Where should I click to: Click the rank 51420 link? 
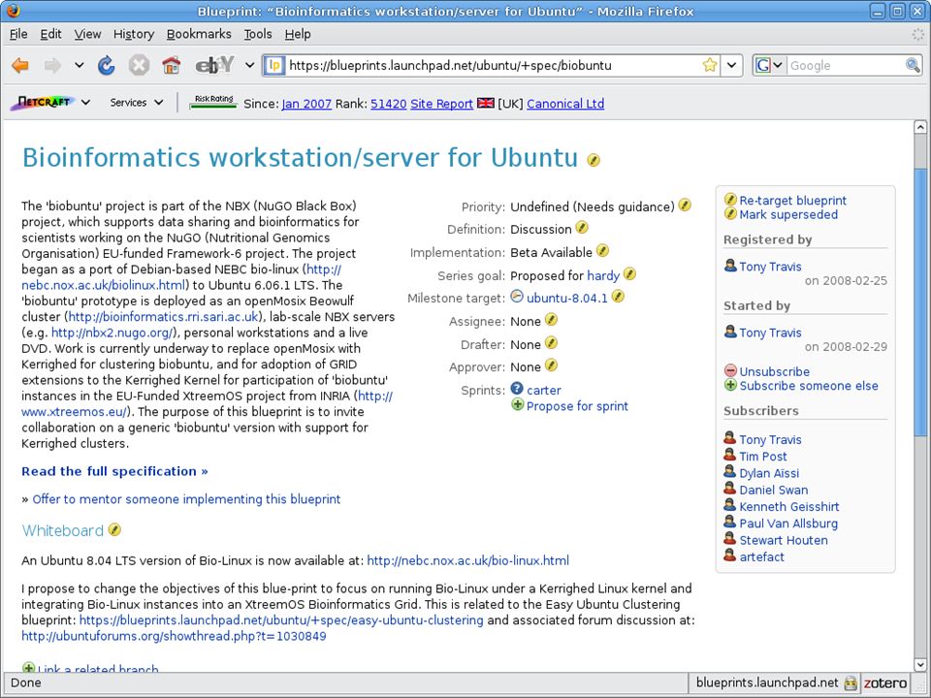tap(388, 104)
